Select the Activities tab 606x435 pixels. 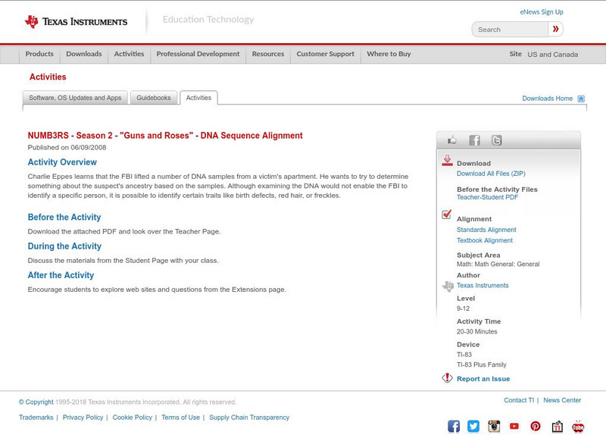pyautogui.click(x=198, y=98)
